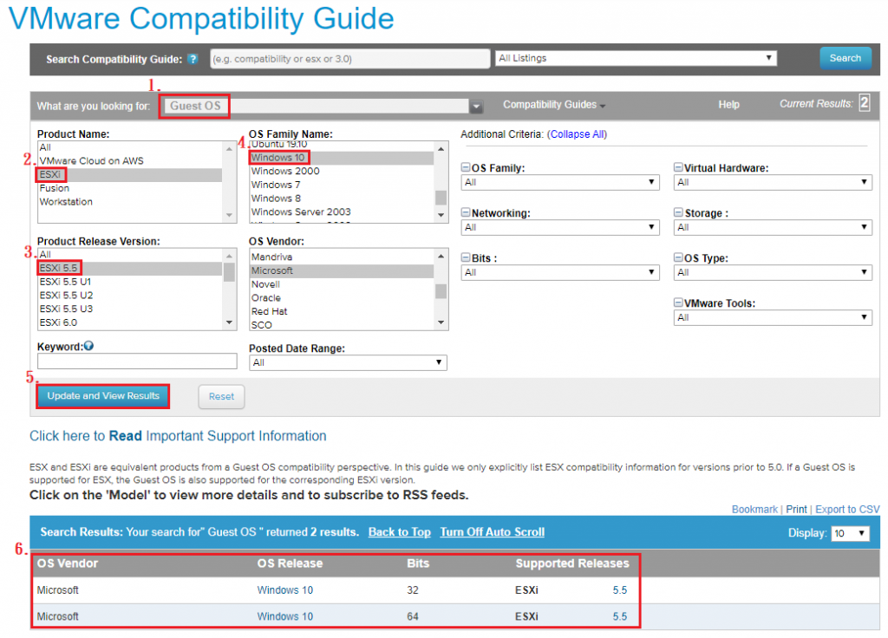The height and width of the screenshot is (638, 888).
Task: Open the Help menu
Action: point(728,105)
